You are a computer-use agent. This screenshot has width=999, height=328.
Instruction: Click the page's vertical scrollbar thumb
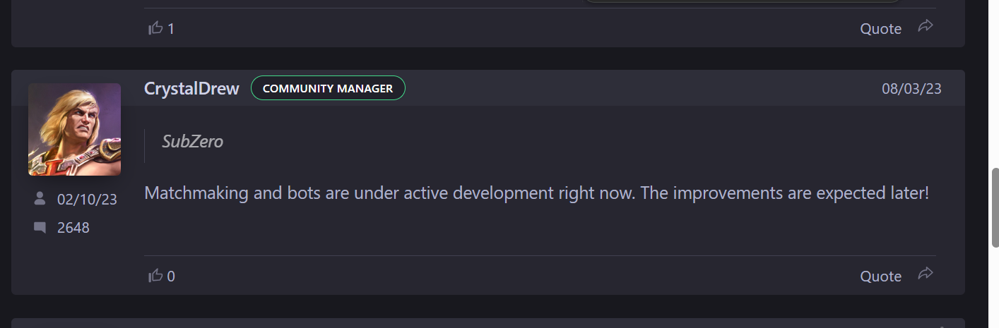995,207
